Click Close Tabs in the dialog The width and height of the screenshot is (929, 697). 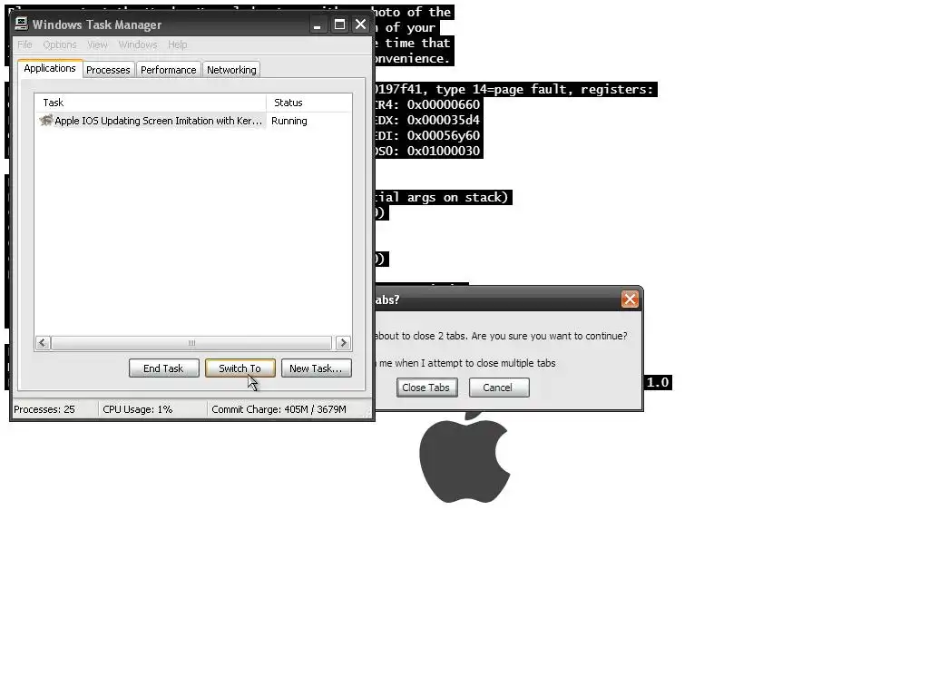tap(426, 388)
